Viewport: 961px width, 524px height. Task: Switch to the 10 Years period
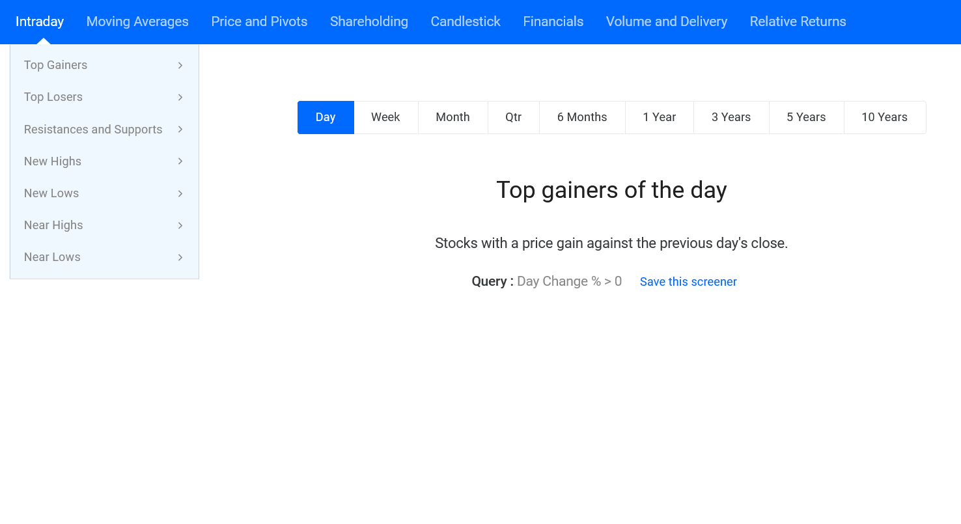pos(884,117)
